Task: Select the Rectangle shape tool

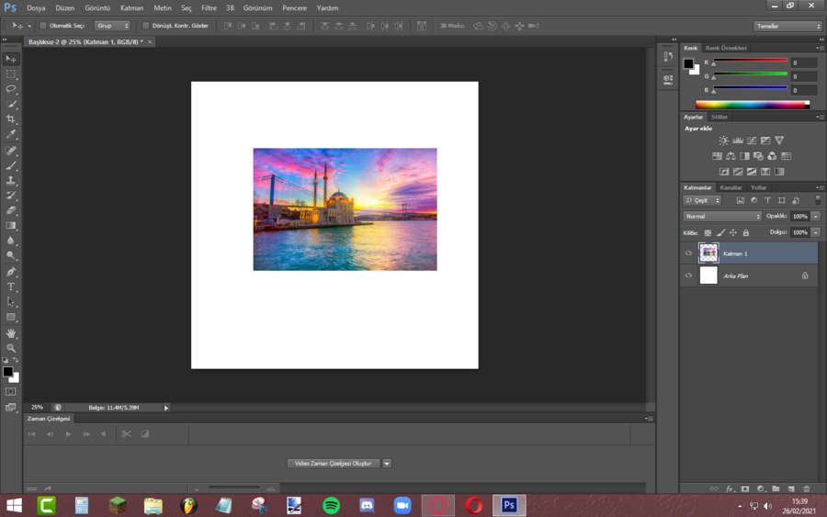Action: (10, 317)
